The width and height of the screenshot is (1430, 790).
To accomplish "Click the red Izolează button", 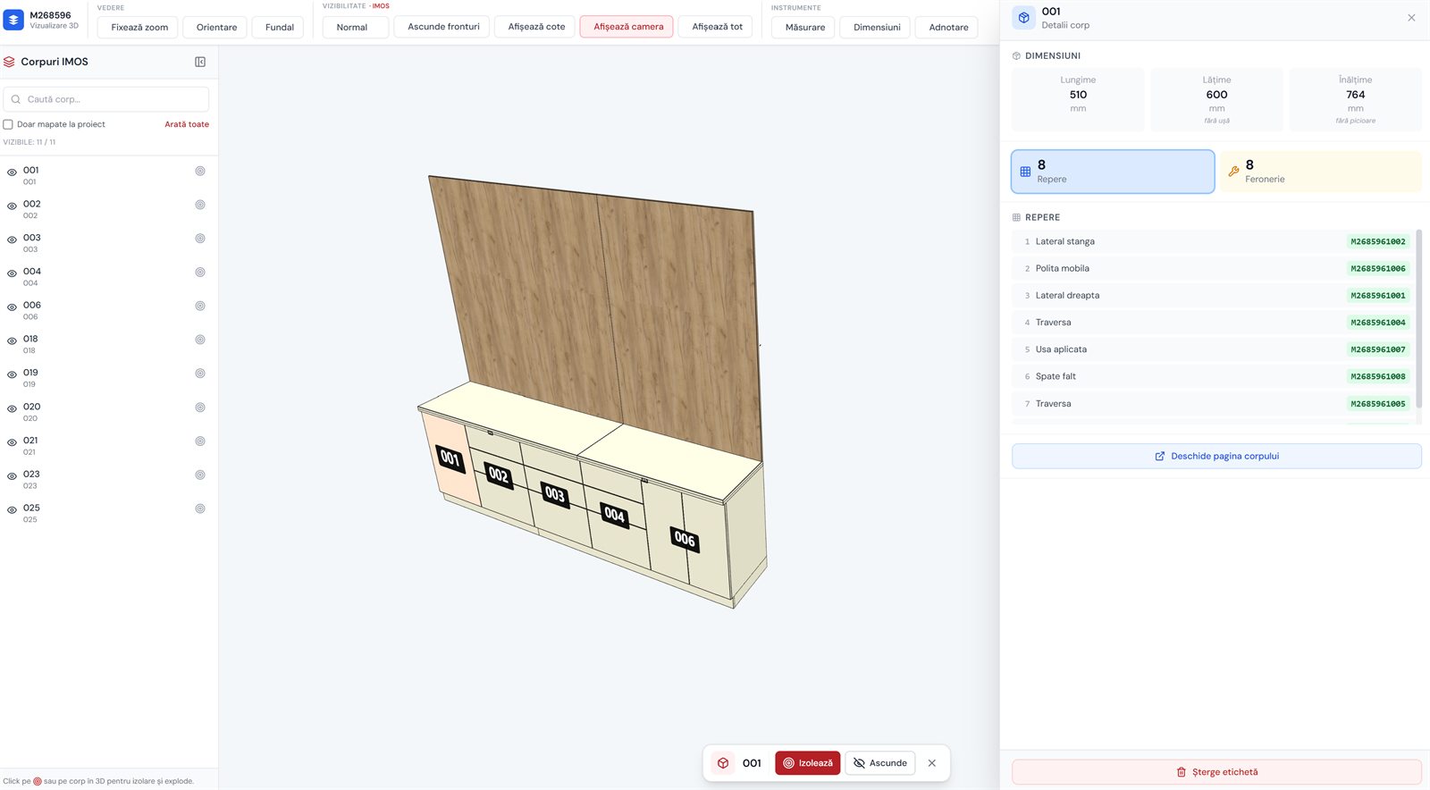I will (808, 763).
